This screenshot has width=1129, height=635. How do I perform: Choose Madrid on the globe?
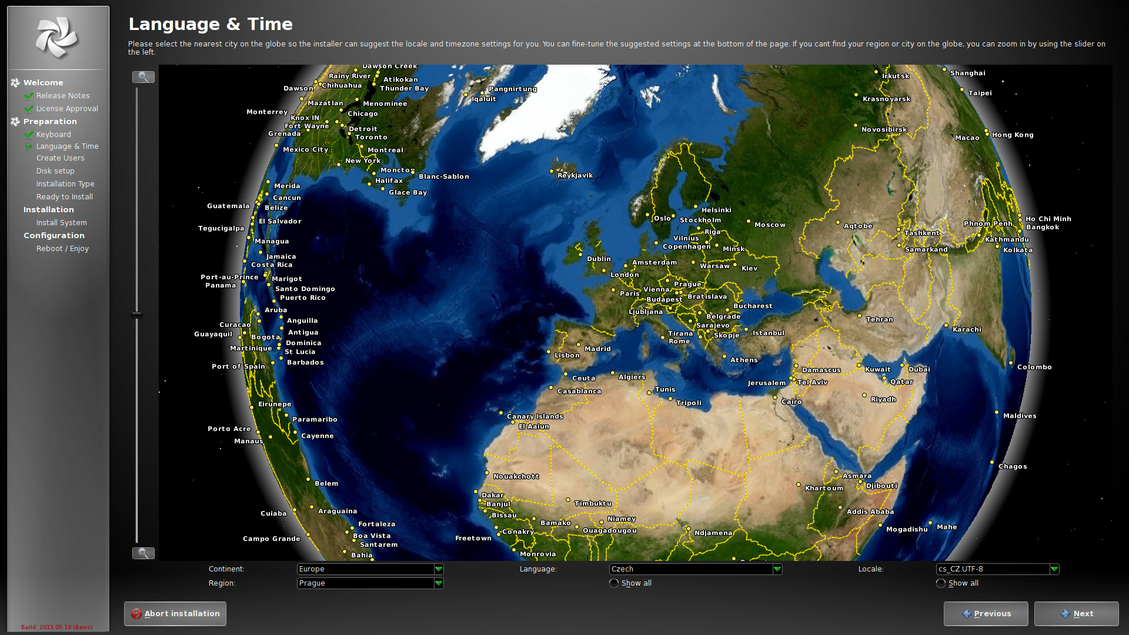click(579, 345)
